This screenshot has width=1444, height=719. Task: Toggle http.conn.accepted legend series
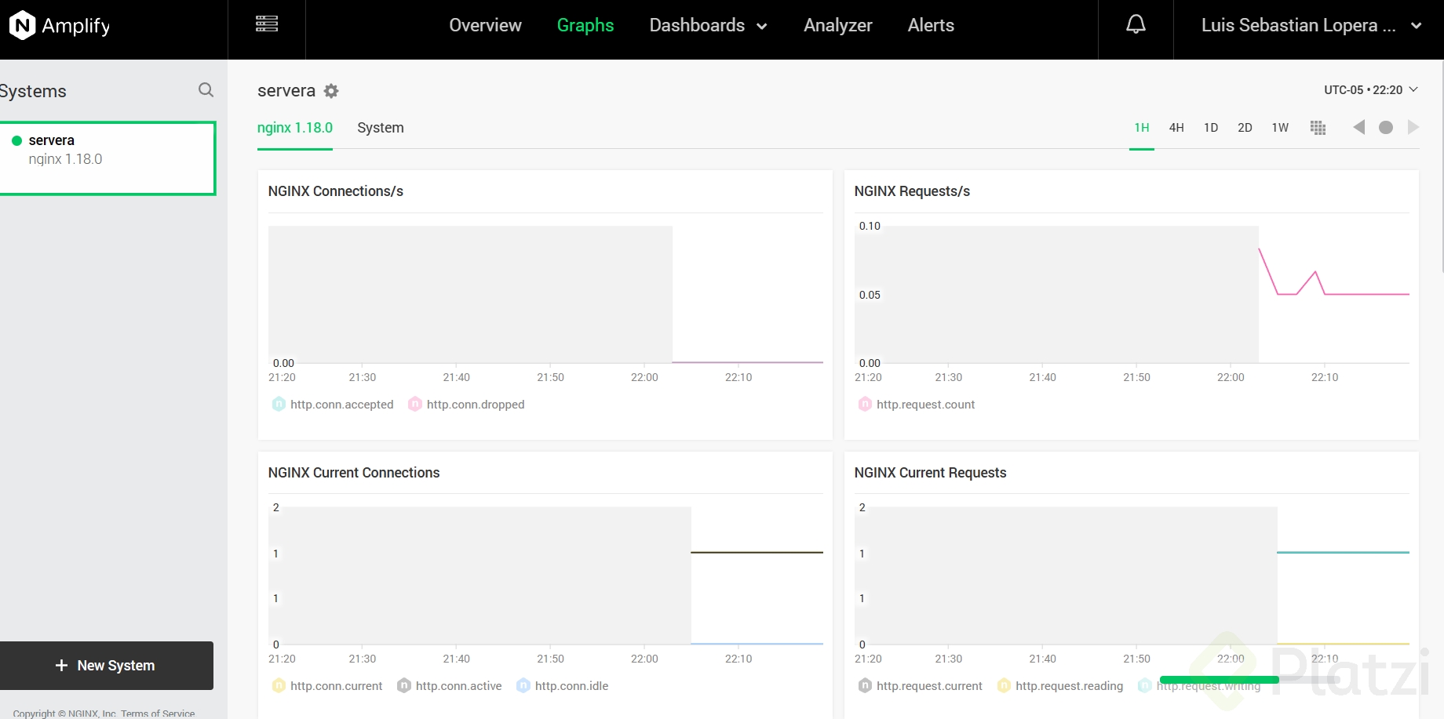click(333, 405)
